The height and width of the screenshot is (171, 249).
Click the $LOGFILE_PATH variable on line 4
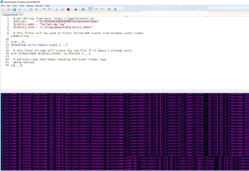point(24,27)
